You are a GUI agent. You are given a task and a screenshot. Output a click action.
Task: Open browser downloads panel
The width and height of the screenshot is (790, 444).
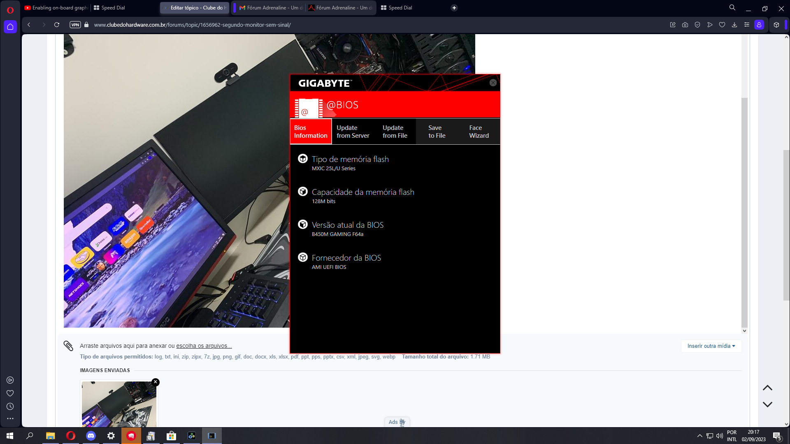734,25
